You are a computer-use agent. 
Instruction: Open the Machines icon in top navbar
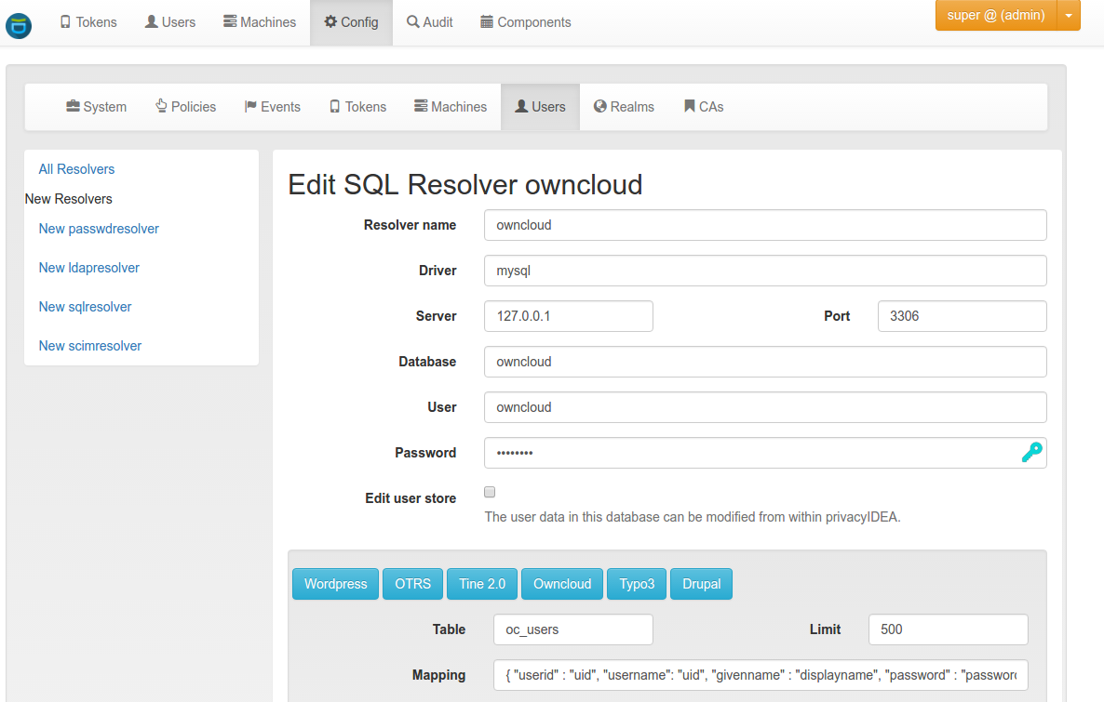[x=230, y=21]
